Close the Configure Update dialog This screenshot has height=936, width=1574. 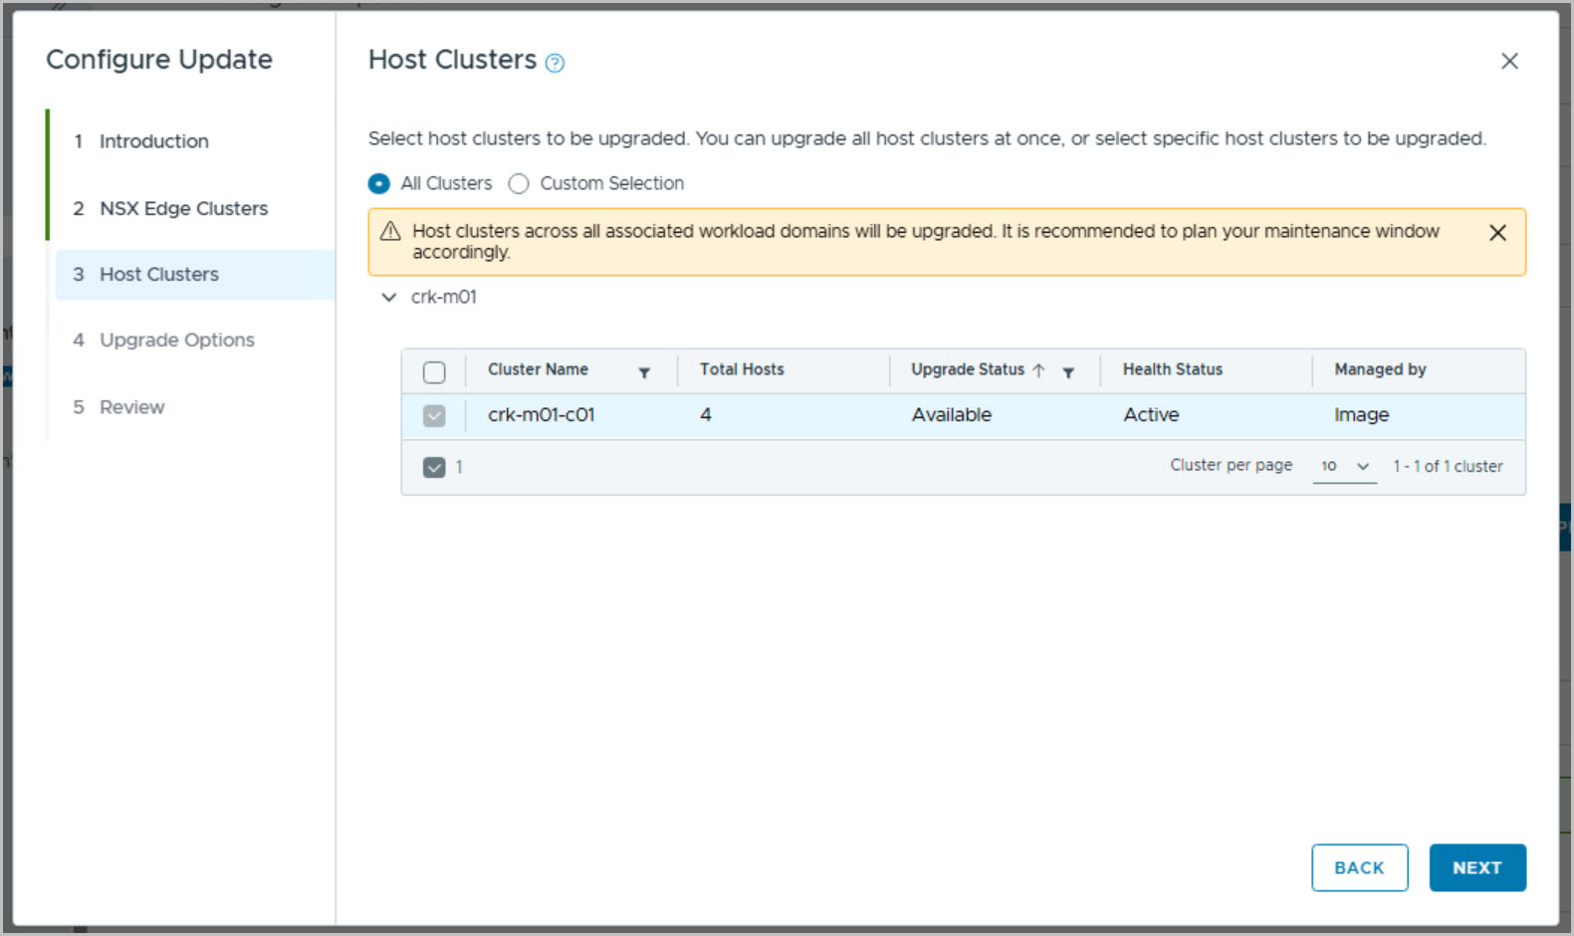1509,62
